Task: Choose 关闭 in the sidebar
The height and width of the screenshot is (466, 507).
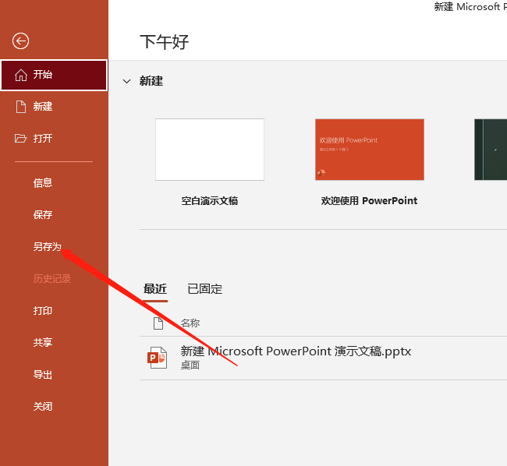Action: [43, 407]
